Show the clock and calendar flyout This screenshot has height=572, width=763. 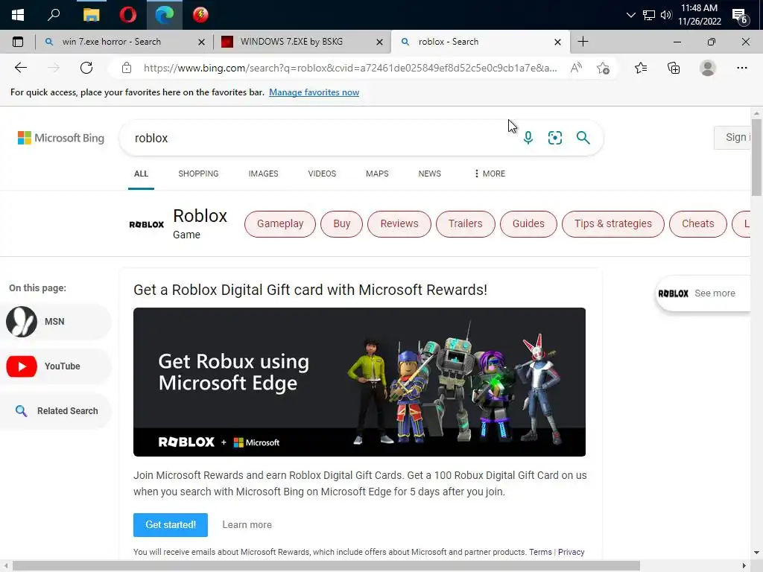[x=699, y=15]
